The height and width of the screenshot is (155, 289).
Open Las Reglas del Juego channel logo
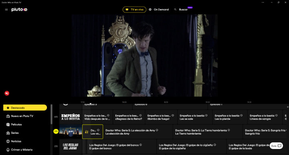[71, 146]
